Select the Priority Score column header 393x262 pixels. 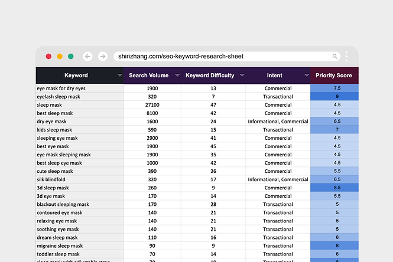pos(334,76)
